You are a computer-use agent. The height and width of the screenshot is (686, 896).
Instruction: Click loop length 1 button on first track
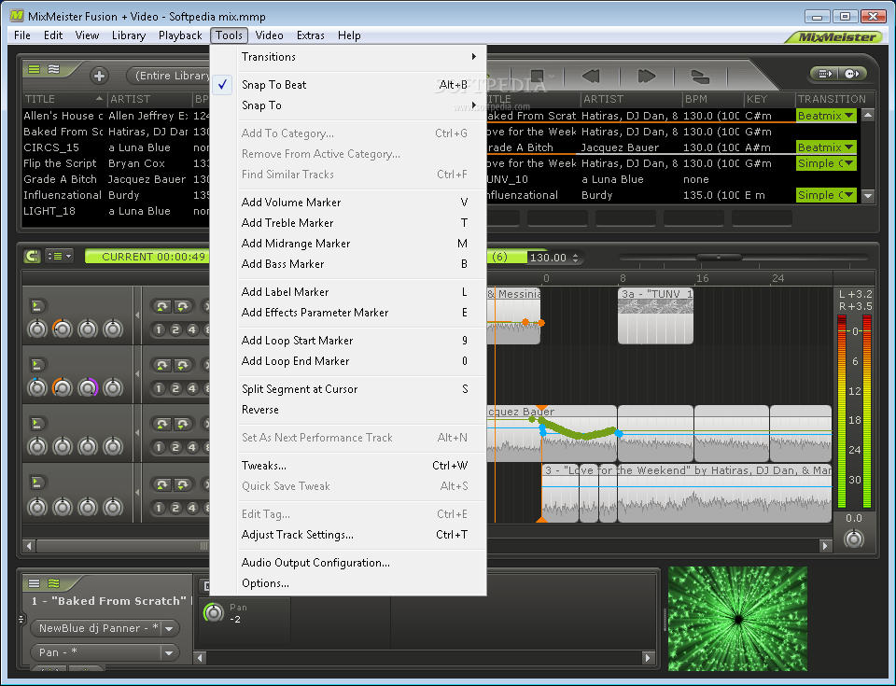tap(160, 329)
